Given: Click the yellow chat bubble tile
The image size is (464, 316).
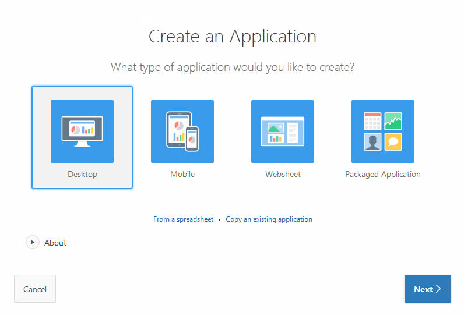Looking at the screenshot, I should tap(393, 142).
